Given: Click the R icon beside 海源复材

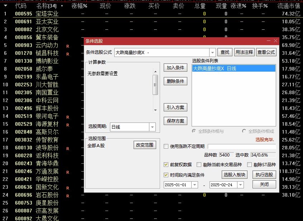Looking at the screenshot, I should pyautogui.click(x=67, y=124).
